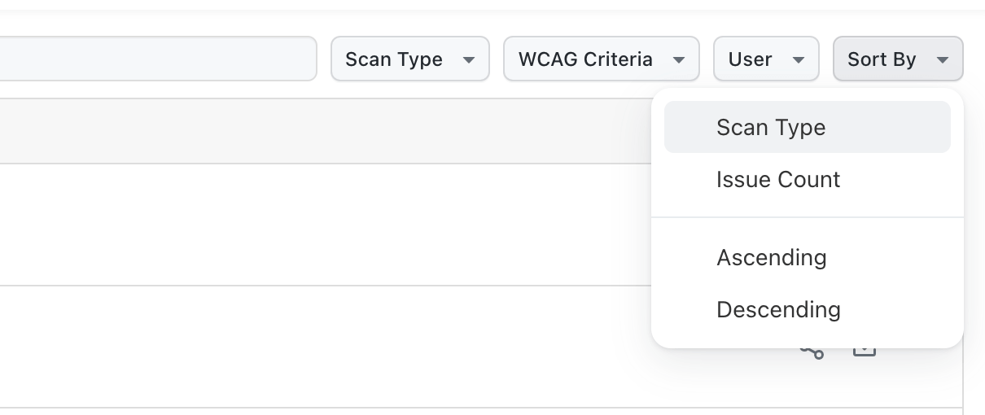Select the first table row

(x=326, y=225)
